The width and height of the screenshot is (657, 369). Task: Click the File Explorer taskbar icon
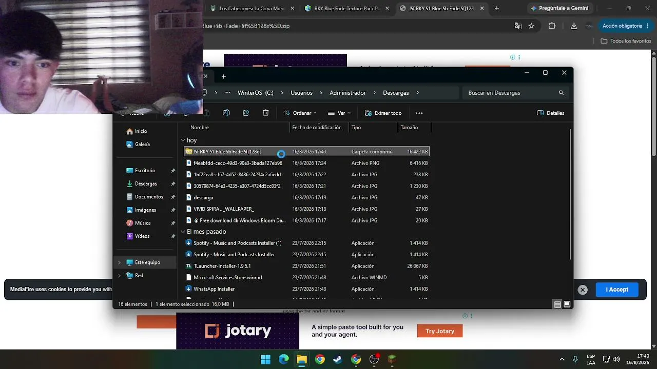coord(302,359)
